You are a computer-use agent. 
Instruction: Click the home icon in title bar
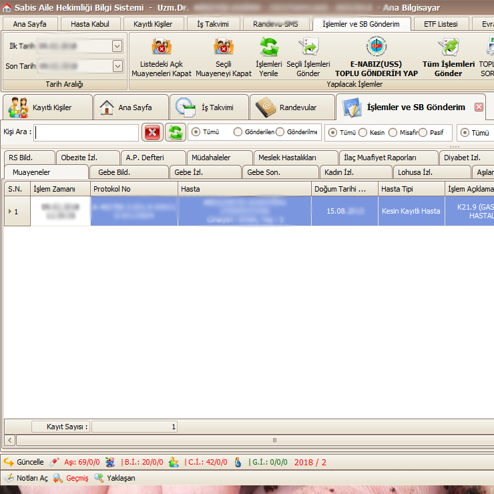coord(6,7)
